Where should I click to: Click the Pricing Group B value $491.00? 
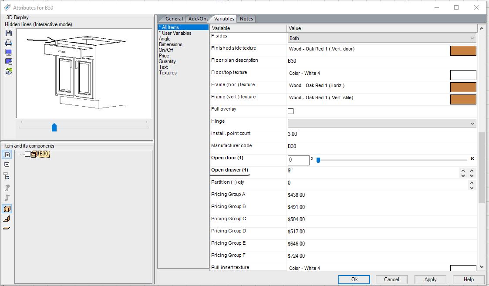296,207
